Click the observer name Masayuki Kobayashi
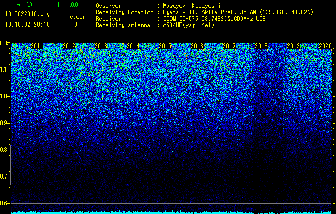The height and width of the screenshot is (214, 336). click(192, 6)
